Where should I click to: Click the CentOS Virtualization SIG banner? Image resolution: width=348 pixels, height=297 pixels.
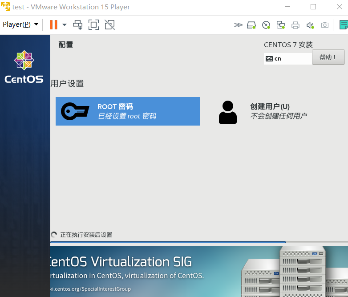click(199, 271)
